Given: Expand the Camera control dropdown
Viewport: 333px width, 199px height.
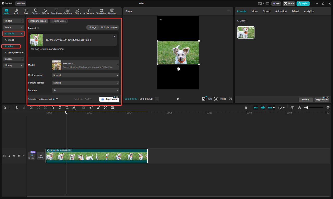Looking at the screenshot, I should 85,83.
